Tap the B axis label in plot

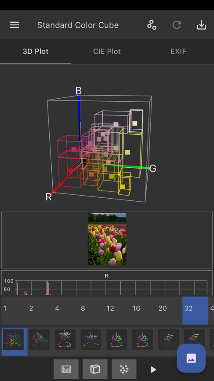coord(78,91)
